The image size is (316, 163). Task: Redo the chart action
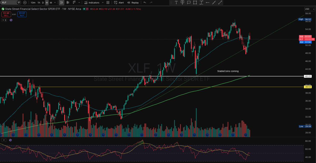pyautogui.click(x=151, y=3)
